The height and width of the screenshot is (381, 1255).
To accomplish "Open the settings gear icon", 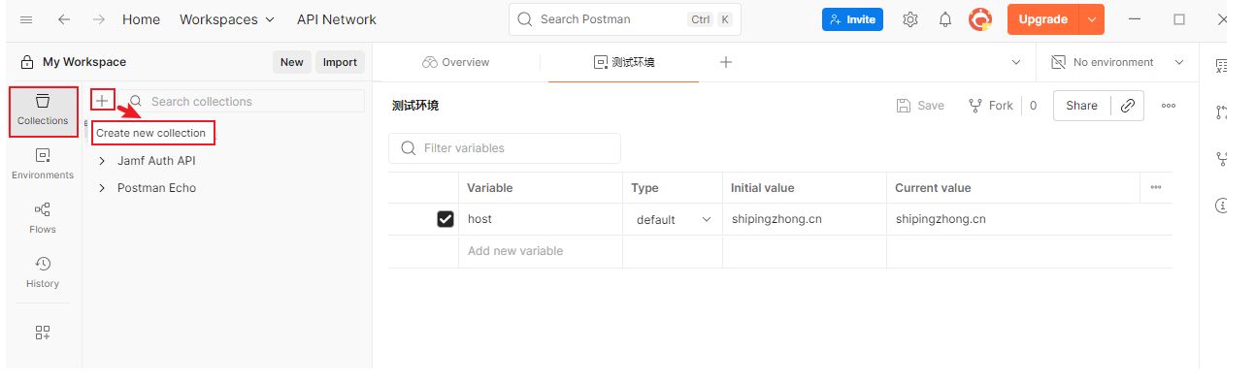I will (x=910, y=19).
